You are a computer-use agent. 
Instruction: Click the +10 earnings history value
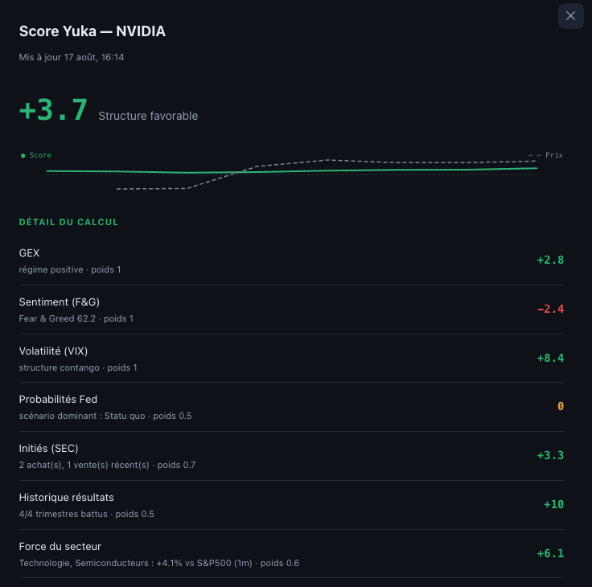pyautogui.click(x=553, y=505)
